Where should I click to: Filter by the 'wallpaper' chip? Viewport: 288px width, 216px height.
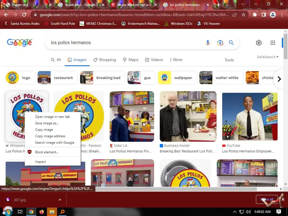pyautogui.click(x=177, y=78)
